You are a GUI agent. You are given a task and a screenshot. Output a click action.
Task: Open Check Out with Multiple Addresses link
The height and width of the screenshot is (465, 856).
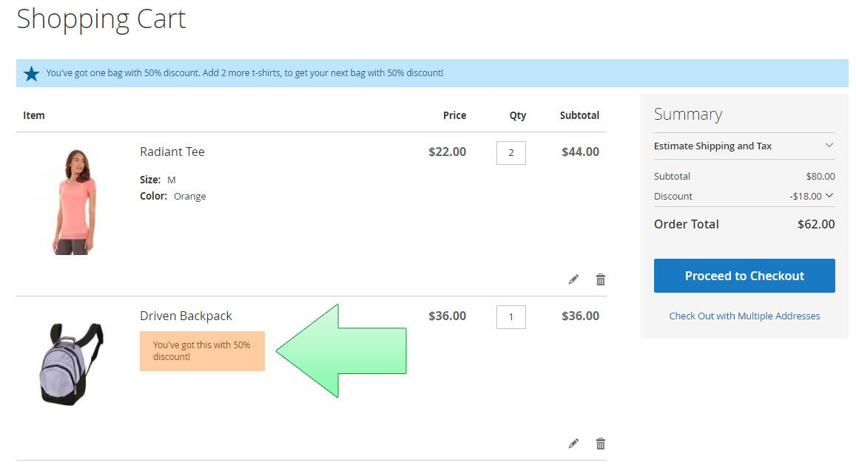744,316
